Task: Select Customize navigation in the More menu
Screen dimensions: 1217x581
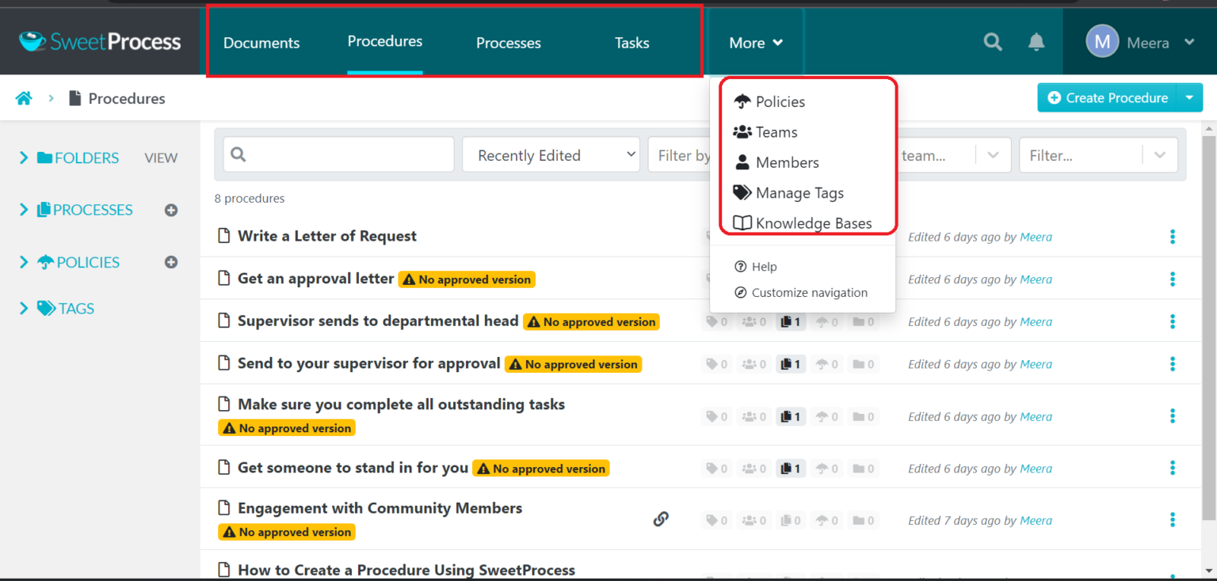Action: 803,293
